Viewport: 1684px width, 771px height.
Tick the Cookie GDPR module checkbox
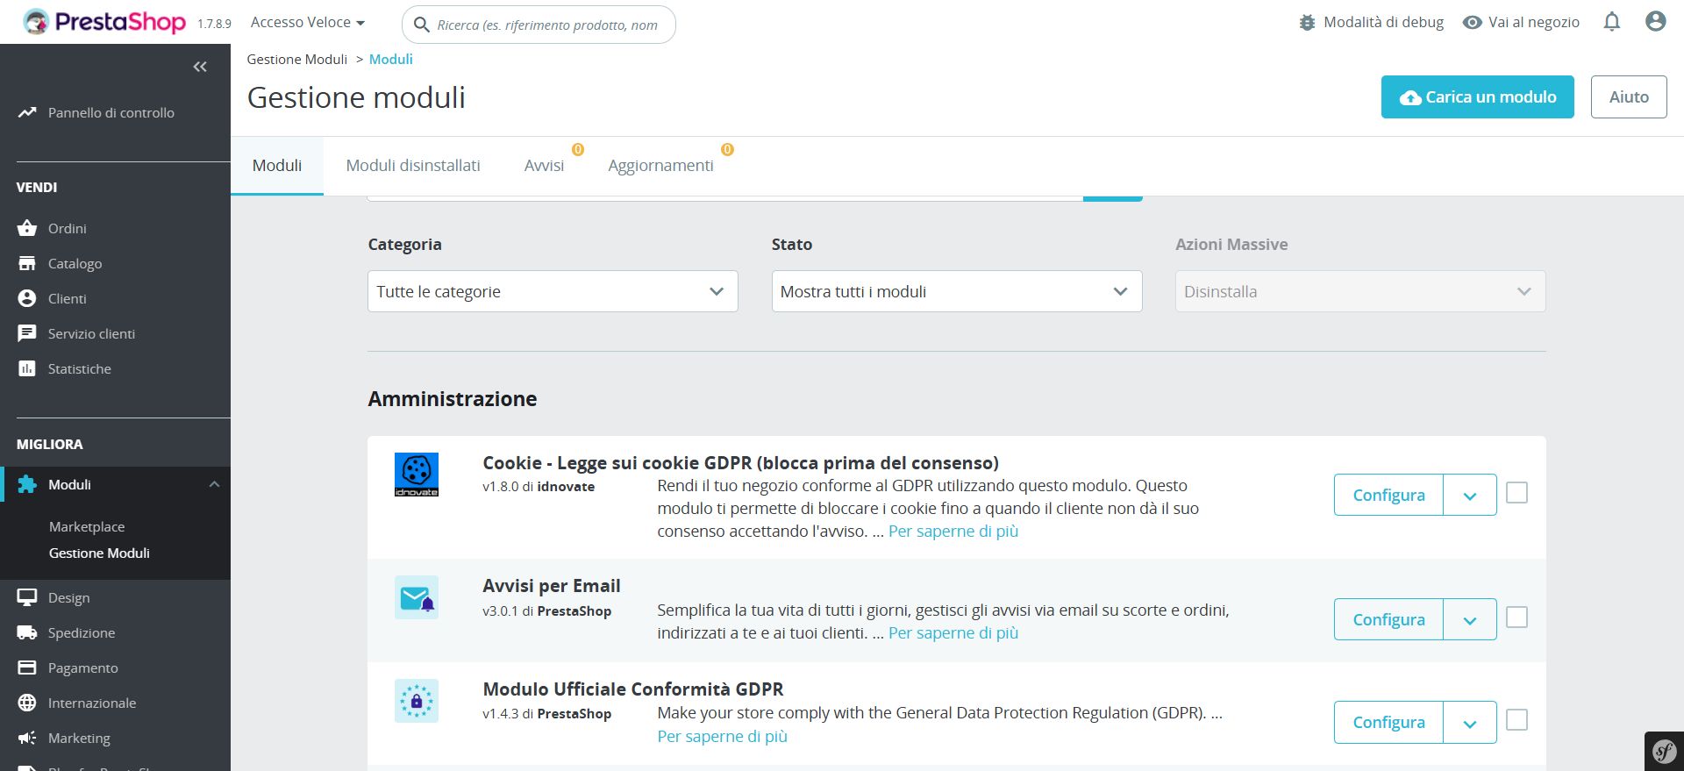click(x=1516, y=493)
